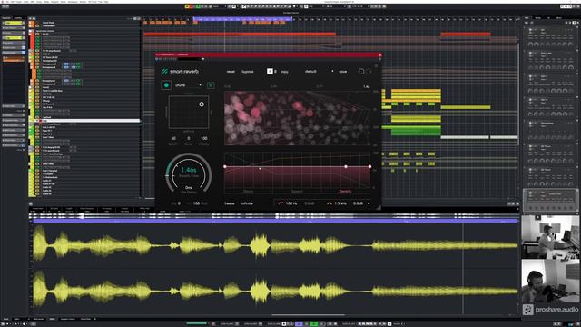
Task: Click the green learn button in smart:reverb
Action: click(x=166, y=85)
